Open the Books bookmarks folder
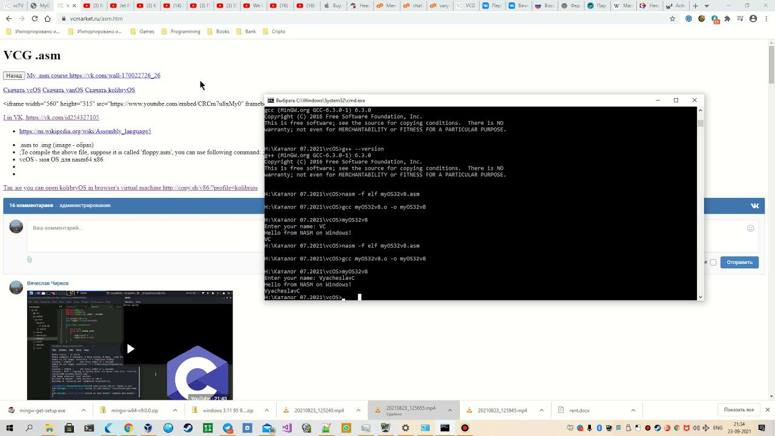 click(x=218, y=31)
